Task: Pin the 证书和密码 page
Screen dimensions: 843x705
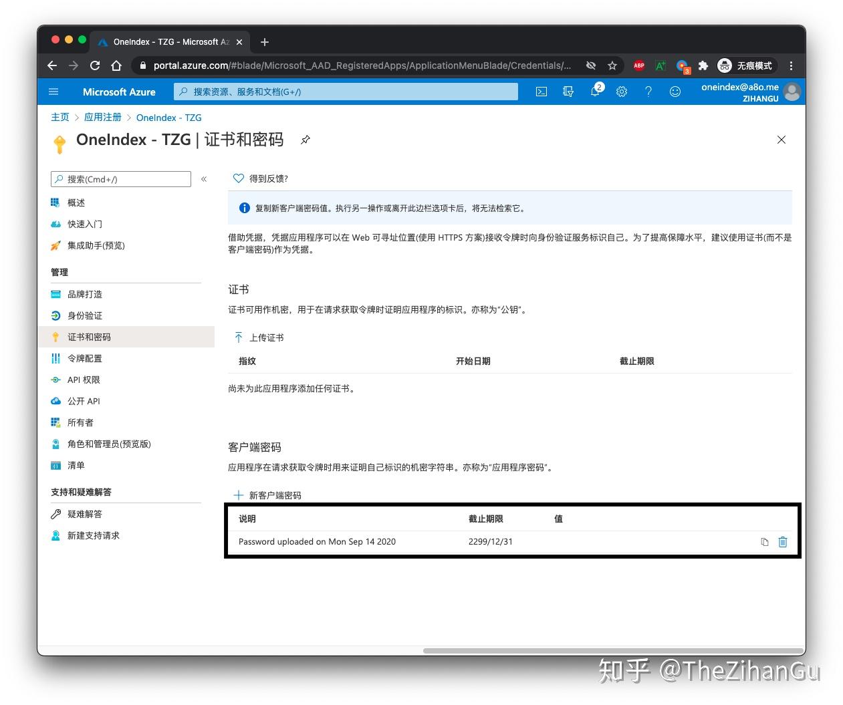Action: pos(306,140)
